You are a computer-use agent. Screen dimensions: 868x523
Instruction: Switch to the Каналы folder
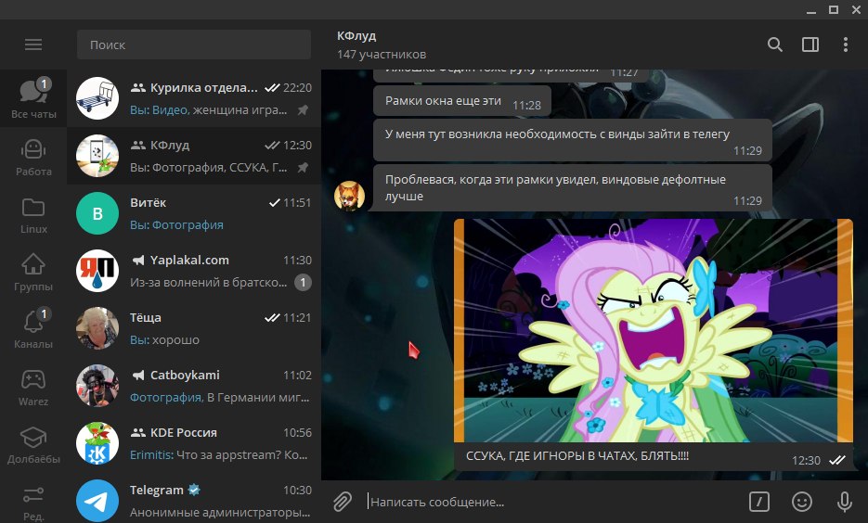coord(33,329)
